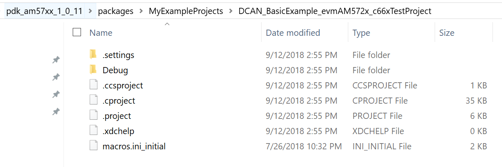This screenshot has height=167, width=502.
Task: Click the .project file icon
Action: [x=93, y=116]
